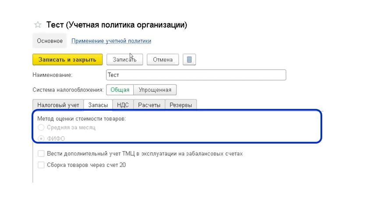Choose Средняя за месяц valuation method

41,128
